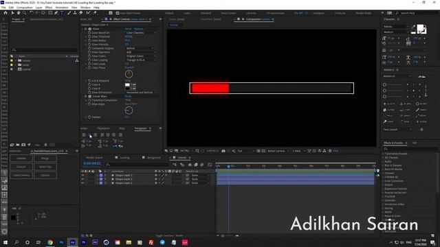Select the Hand tool
This screenshot has height=247, width=440.
point(19,13)
